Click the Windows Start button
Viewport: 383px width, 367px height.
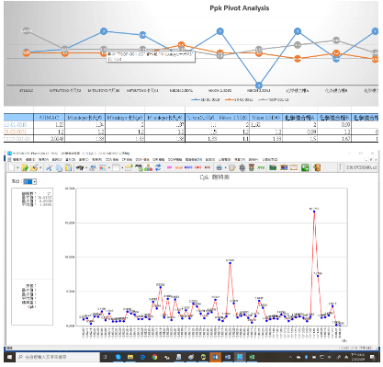point(9,357)
